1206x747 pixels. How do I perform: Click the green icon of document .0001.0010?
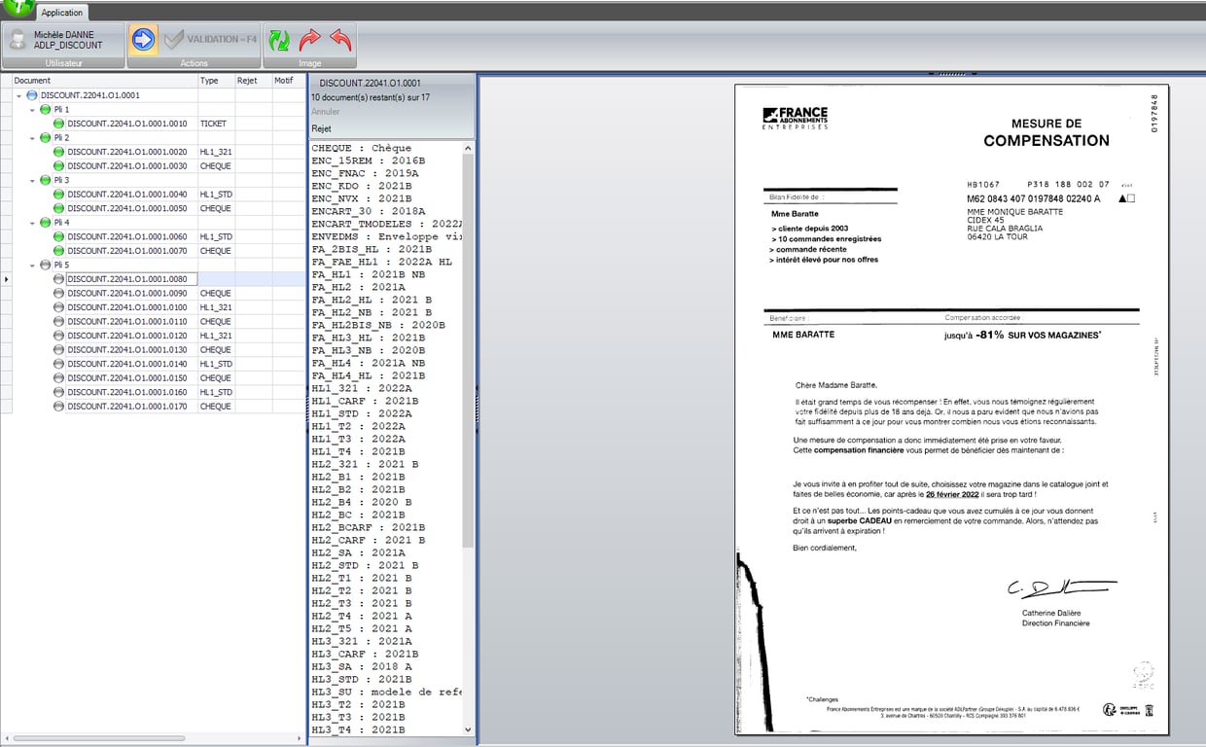click(x=58, y=124)
